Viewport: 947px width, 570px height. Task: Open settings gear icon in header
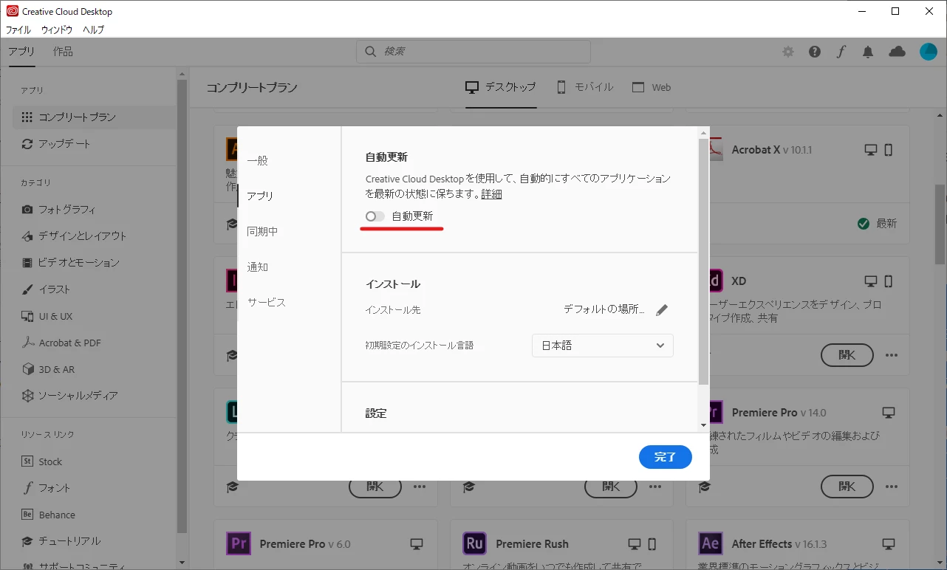[x=788, y=52]
